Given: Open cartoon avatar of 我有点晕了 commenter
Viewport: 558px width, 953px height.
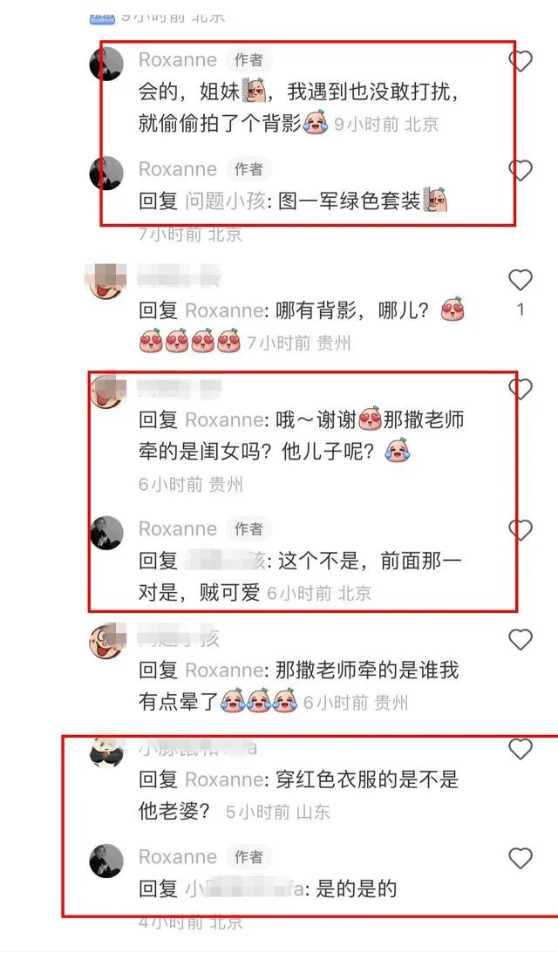Looking at the screenshot, I should coord(107,641).
